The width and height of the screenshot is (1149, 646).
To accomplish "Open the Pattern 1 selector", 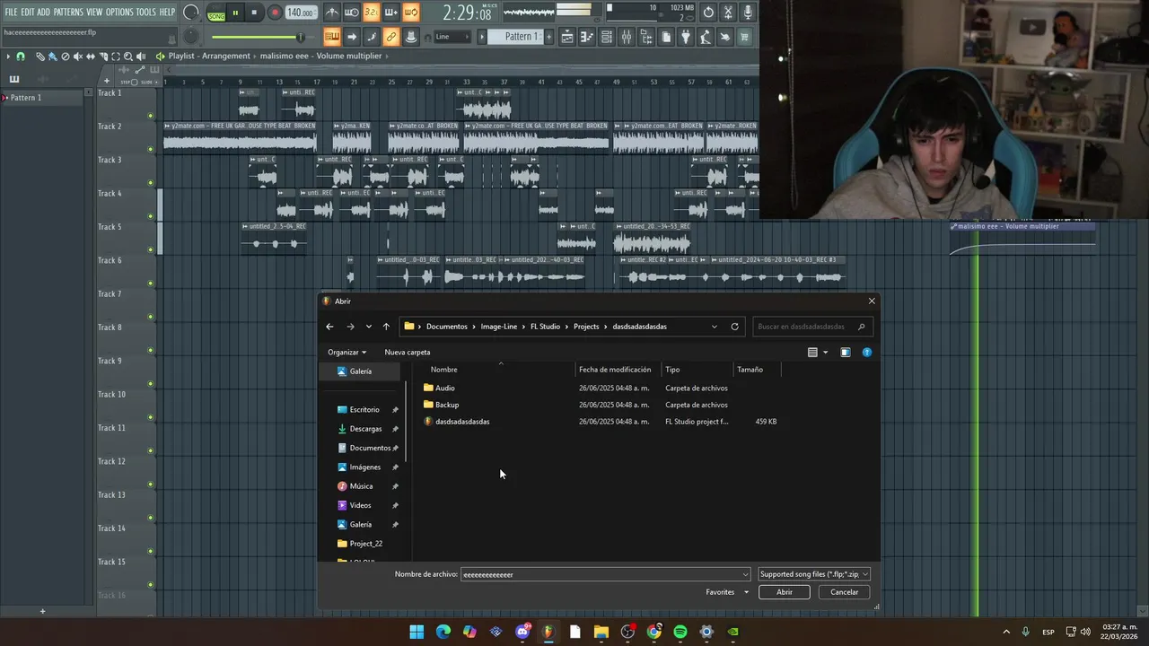I will [x=522, y=37].
